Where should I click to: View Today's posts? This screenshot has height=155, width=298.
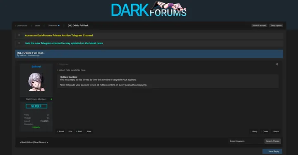point(276,26)
